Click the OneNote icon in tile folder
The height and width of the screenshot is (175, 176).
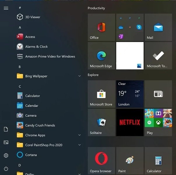tap(121, 36)
